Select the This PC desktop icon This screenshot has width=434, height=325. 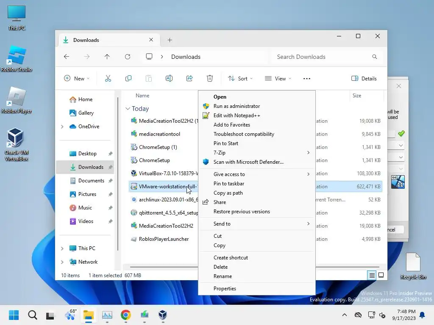pyautogui.click(x=17, y=18)
